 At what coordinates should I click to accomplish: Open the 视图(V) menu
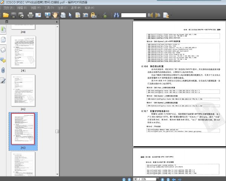coord(35,8)
